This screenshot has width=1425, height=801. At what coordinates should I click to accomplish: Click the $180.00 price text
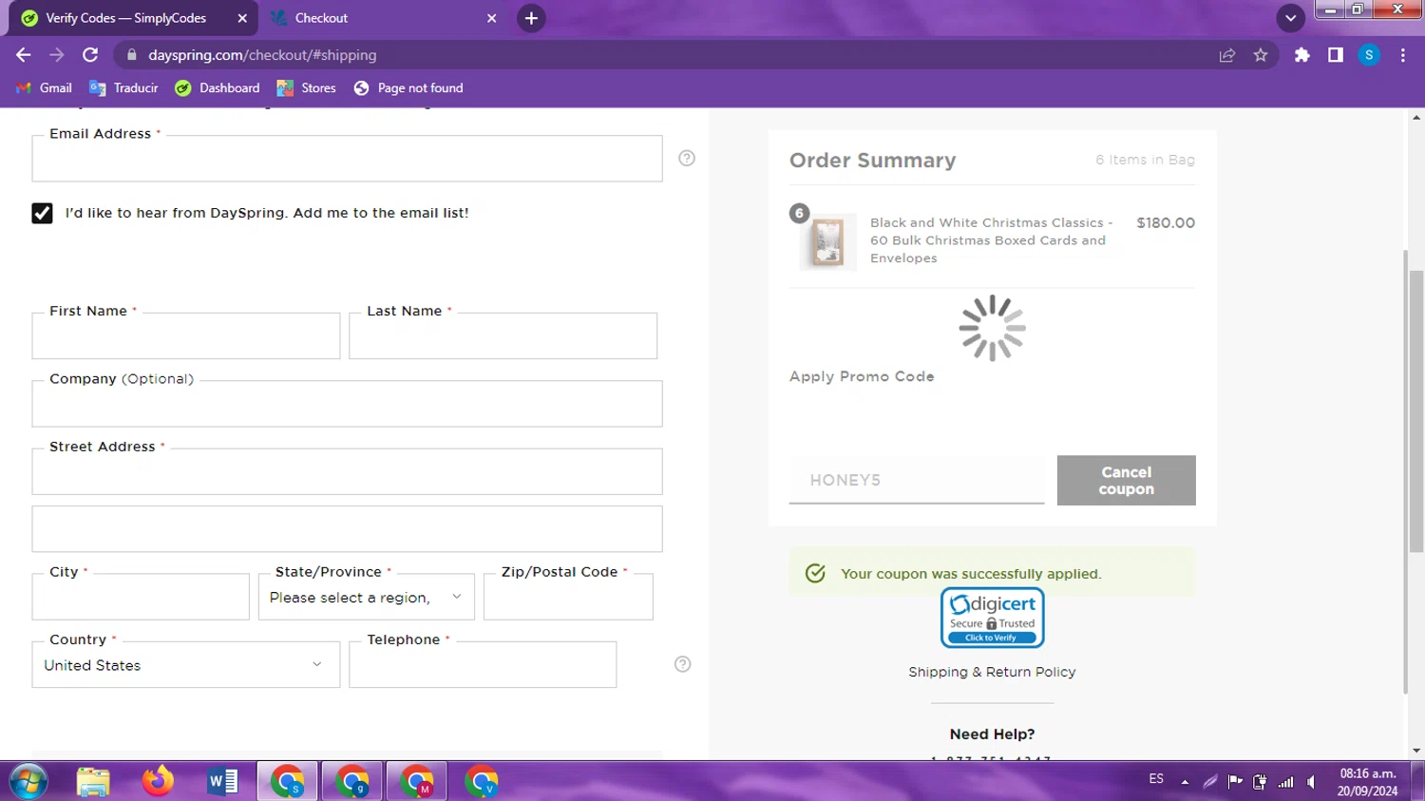click(1166, 222)
